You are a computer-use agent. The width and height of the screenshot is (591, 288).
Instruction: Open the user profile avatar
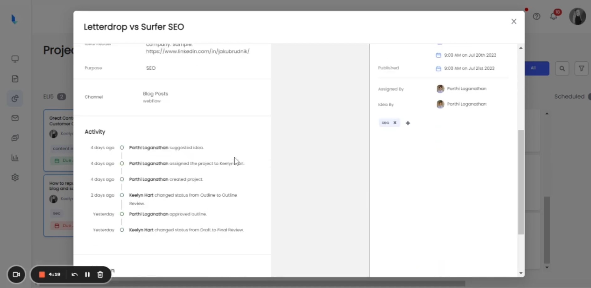coord(578,16)
